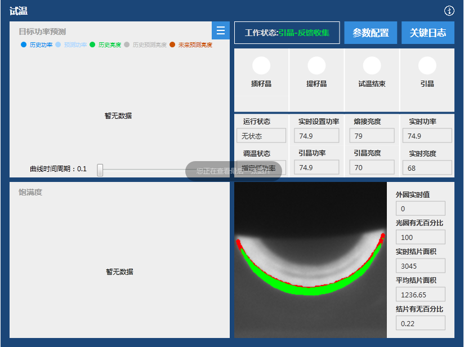
Task: Open the chart hamburger menu
Action: click(221, 31)
